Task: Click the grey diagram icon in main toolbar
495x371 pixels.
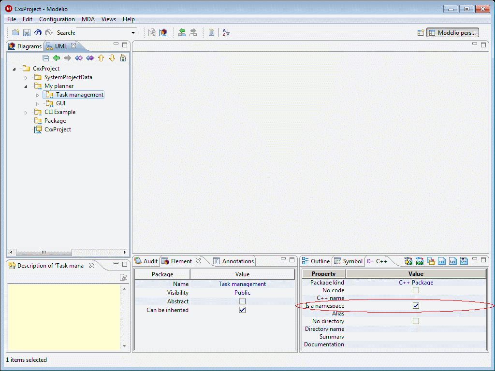Action: [152, 32]
